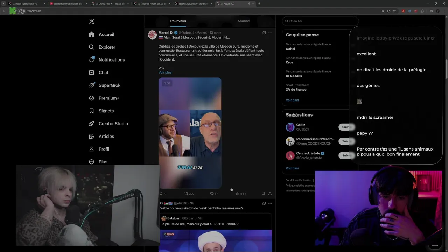Reply to the Marcel D. post (77)
Viewport: 448px width, 252px height.
point(163,193)
